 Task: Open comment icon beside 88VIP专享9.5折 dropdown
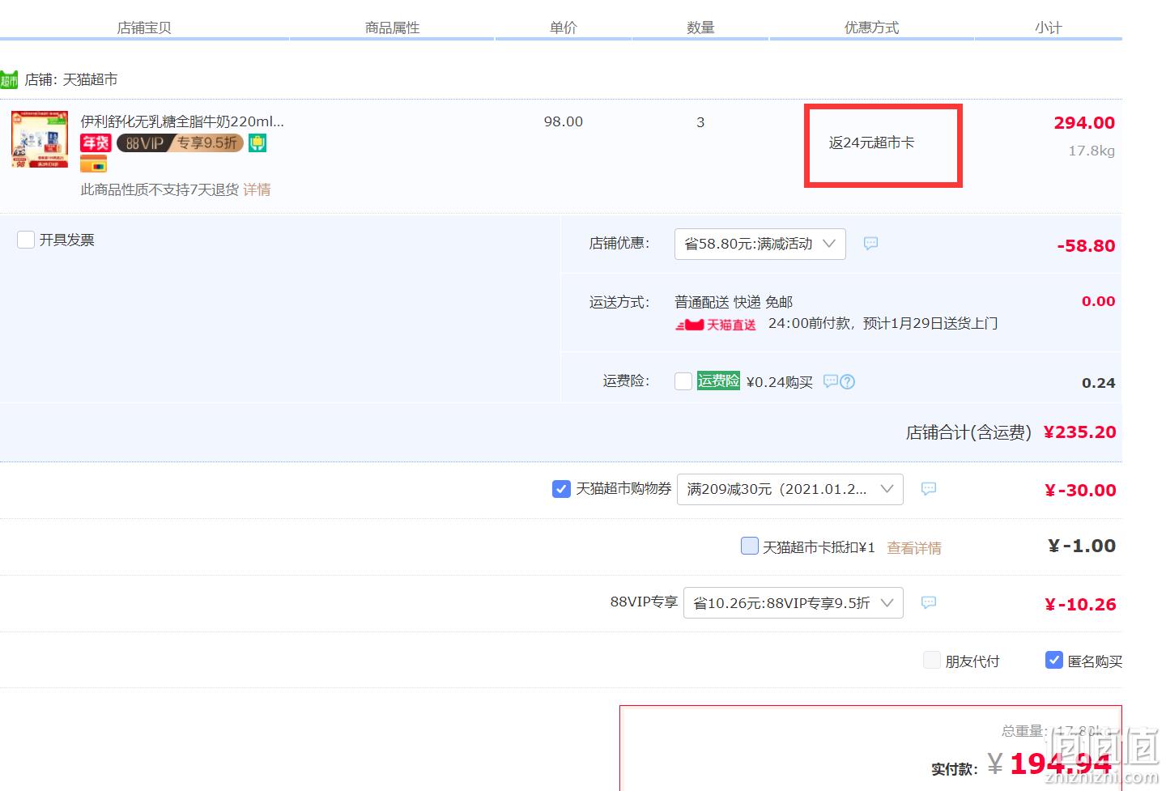929,602
